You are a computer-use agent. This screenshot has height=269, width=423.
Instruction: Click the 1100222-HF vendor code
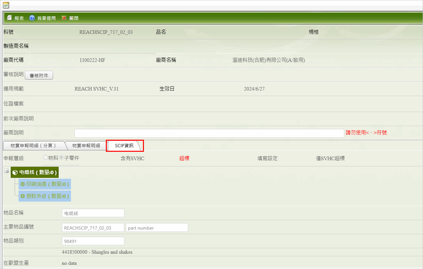pyautogui.click(x=92, y=60)
